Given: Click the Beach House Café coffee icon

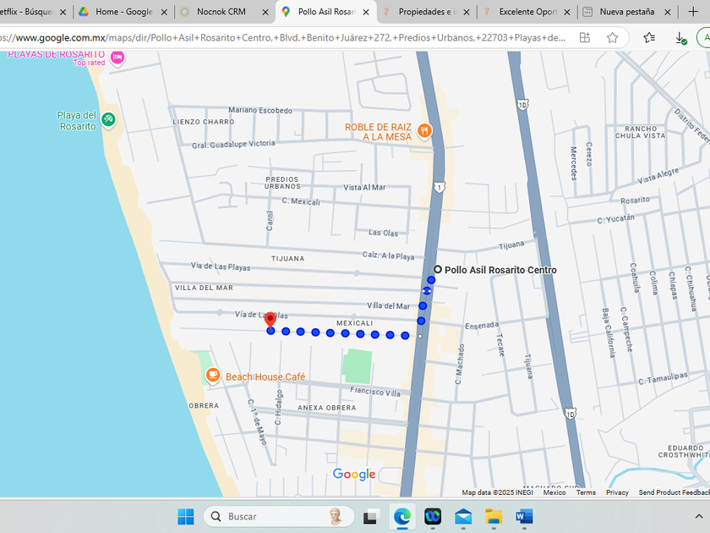Looking at the screenshot, I should pos(212,376).
